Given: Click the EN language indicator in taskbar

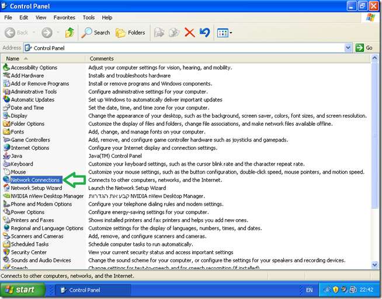Looking at the screenshot, I should 310,290.
